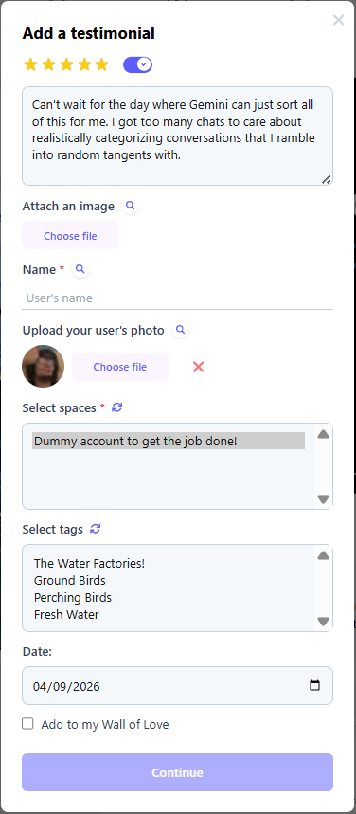The image size is (356, 814).
Task: Toggle the switch next to the rating stars
Action: 137,64
